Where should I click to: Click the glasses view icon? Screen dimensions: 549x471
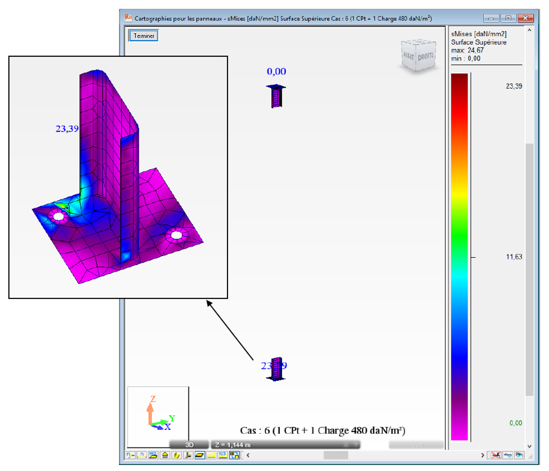(x=508, y=455)
